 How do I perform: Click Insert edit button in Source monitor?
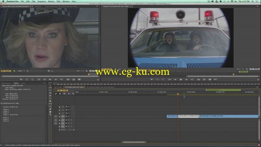pos(68,80)
